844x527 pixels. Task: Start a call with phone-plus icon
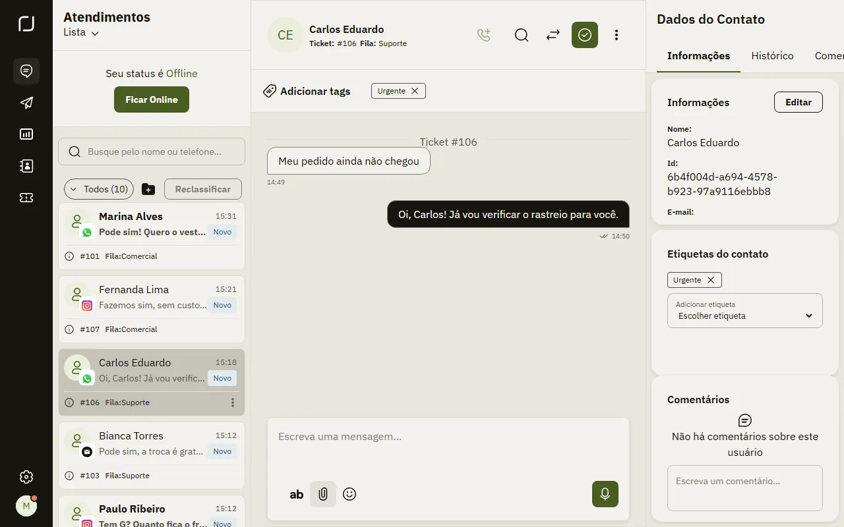click(x=484, y=35)
